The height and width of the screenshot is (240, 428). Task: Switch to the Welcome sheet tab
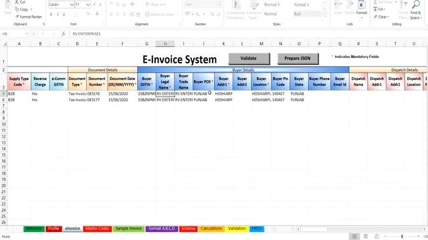click(x=34, y=229)
